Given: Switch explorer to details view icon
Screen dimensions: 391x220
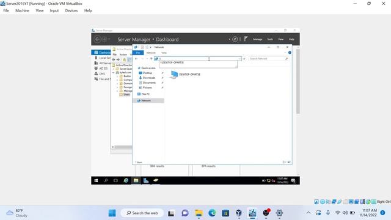Looking at the screenshot, I should [284, 162].
